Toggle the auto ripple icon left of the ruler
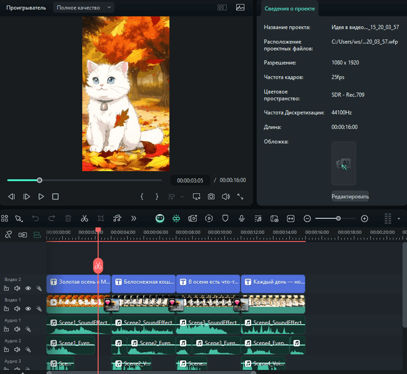Image resolution: width=407 pixels, height=374 pixels. click(x=23, y=235)
